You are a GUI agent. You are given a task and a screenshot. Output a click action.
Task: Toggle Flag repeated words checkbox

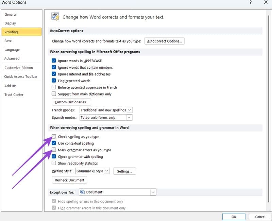point(54,81)
